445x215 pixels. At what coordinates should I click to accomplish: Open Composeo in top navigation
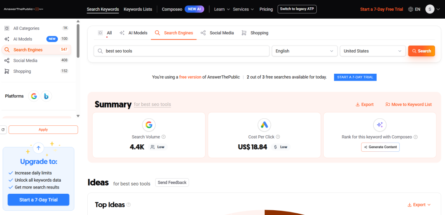(172, 9)
